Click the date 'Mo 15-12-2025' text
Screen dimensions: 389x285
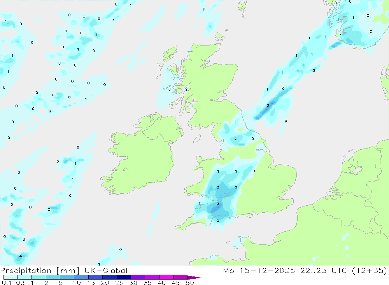tap(259, 270)
